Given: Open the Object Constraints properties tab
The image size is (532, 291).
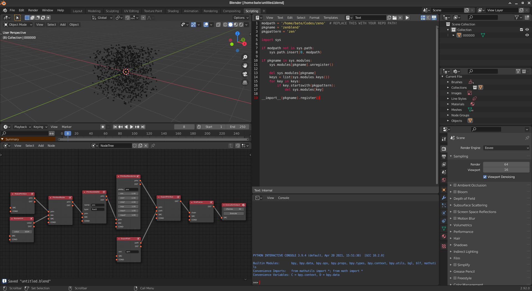Looking at the screenshot, I should (444, 221).
